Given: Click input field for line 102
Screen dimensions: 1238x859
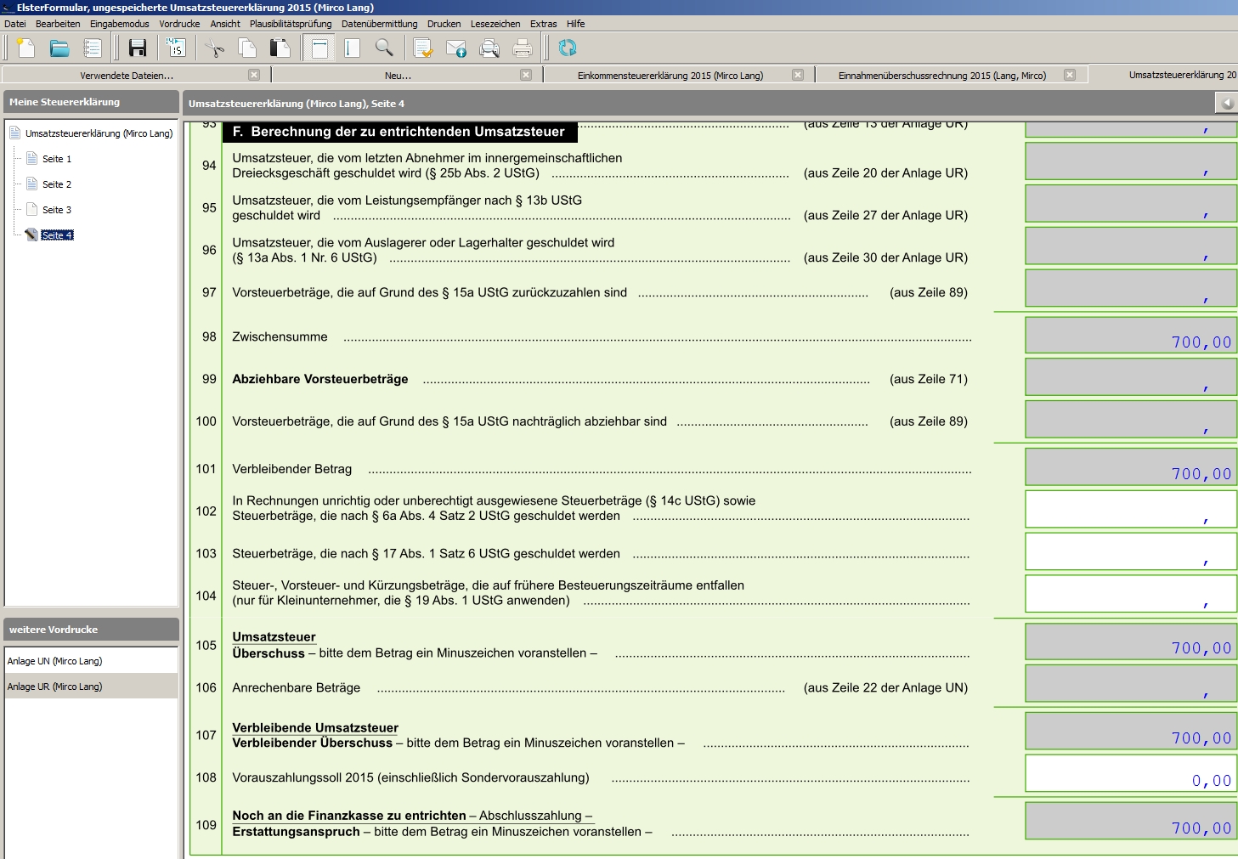Looking at the screenshot, I should pyautogui.click(x=1131, y=509).
